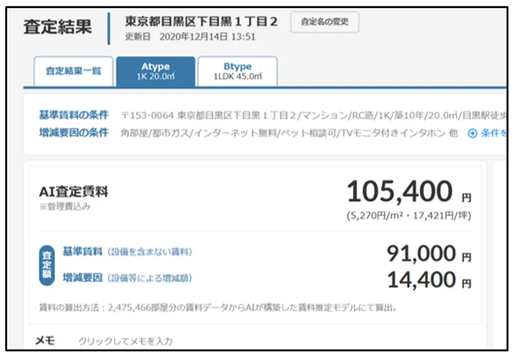Click the 更新日 2020年12月14日 timestamp
514x356 pixels.
pos(190,37)
